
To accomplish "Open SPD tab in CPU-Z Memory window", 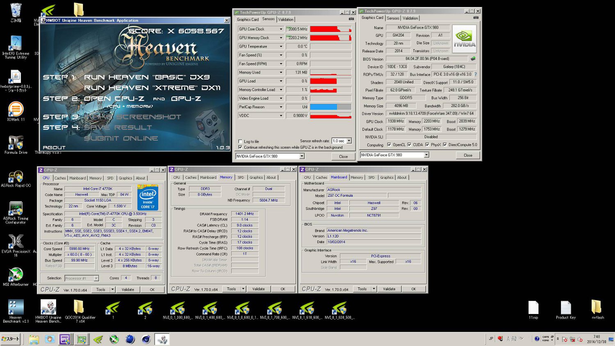I will click(x=241, y=178).
